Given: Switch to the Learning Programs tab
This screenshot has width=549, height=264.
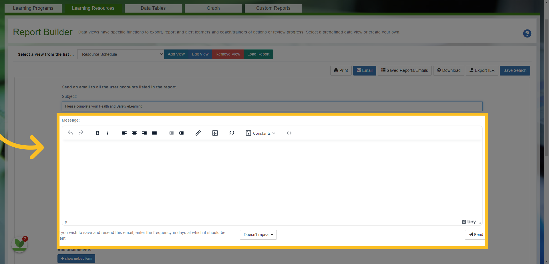Looking at the screenshot, I should pyautogui.click(x=33, y=8).
